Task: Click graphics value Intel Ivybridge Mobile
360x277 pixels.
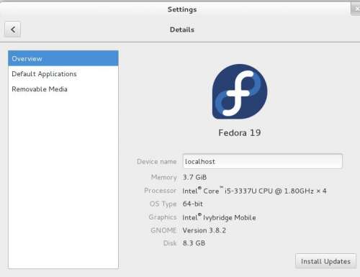Action: pos(219,217)
